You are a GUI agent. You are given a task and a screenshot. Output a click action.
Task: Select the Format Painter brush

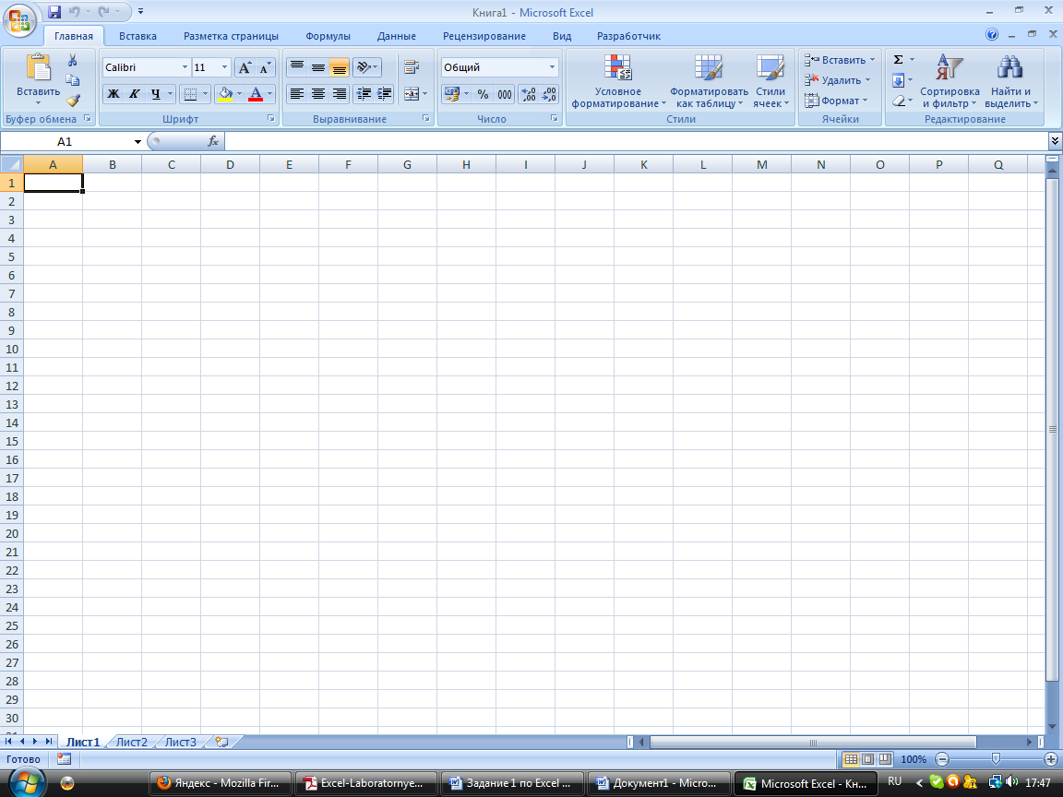73,101
